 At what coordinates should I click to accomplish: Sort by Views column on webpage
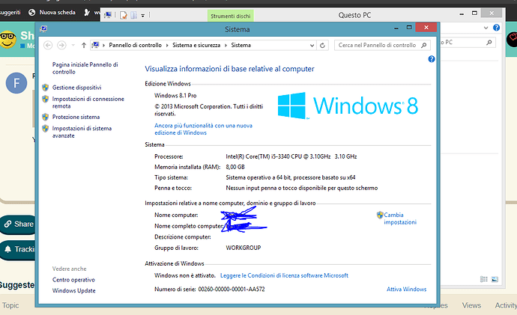[x=471, y=305]
